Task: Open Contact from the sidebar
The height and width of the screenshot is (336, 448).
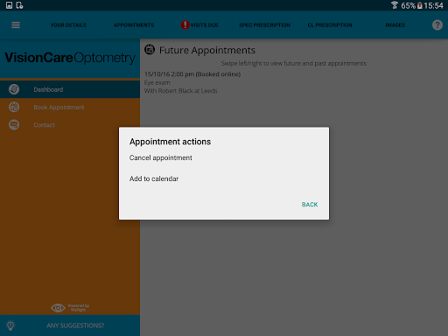Action: point(70,125)
